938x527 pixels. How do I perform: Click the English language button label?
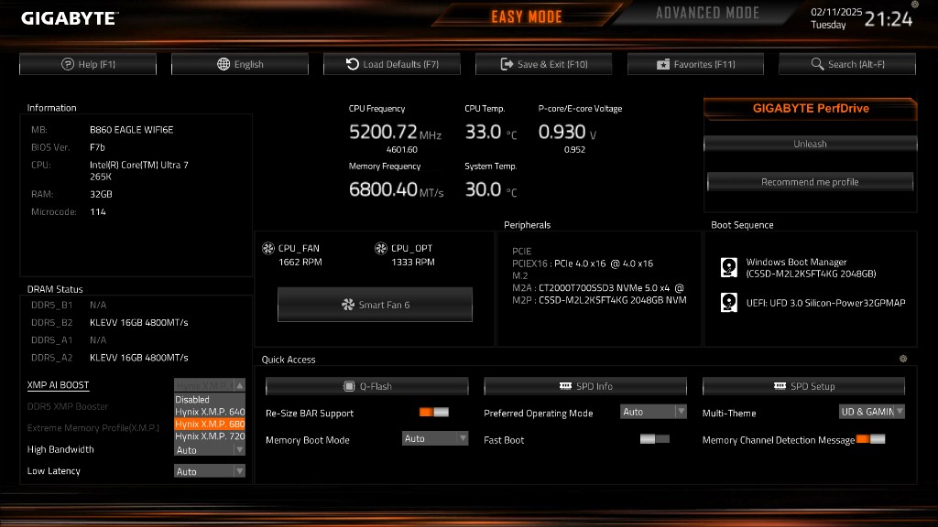pyautogui.click(x=249, y=64)
